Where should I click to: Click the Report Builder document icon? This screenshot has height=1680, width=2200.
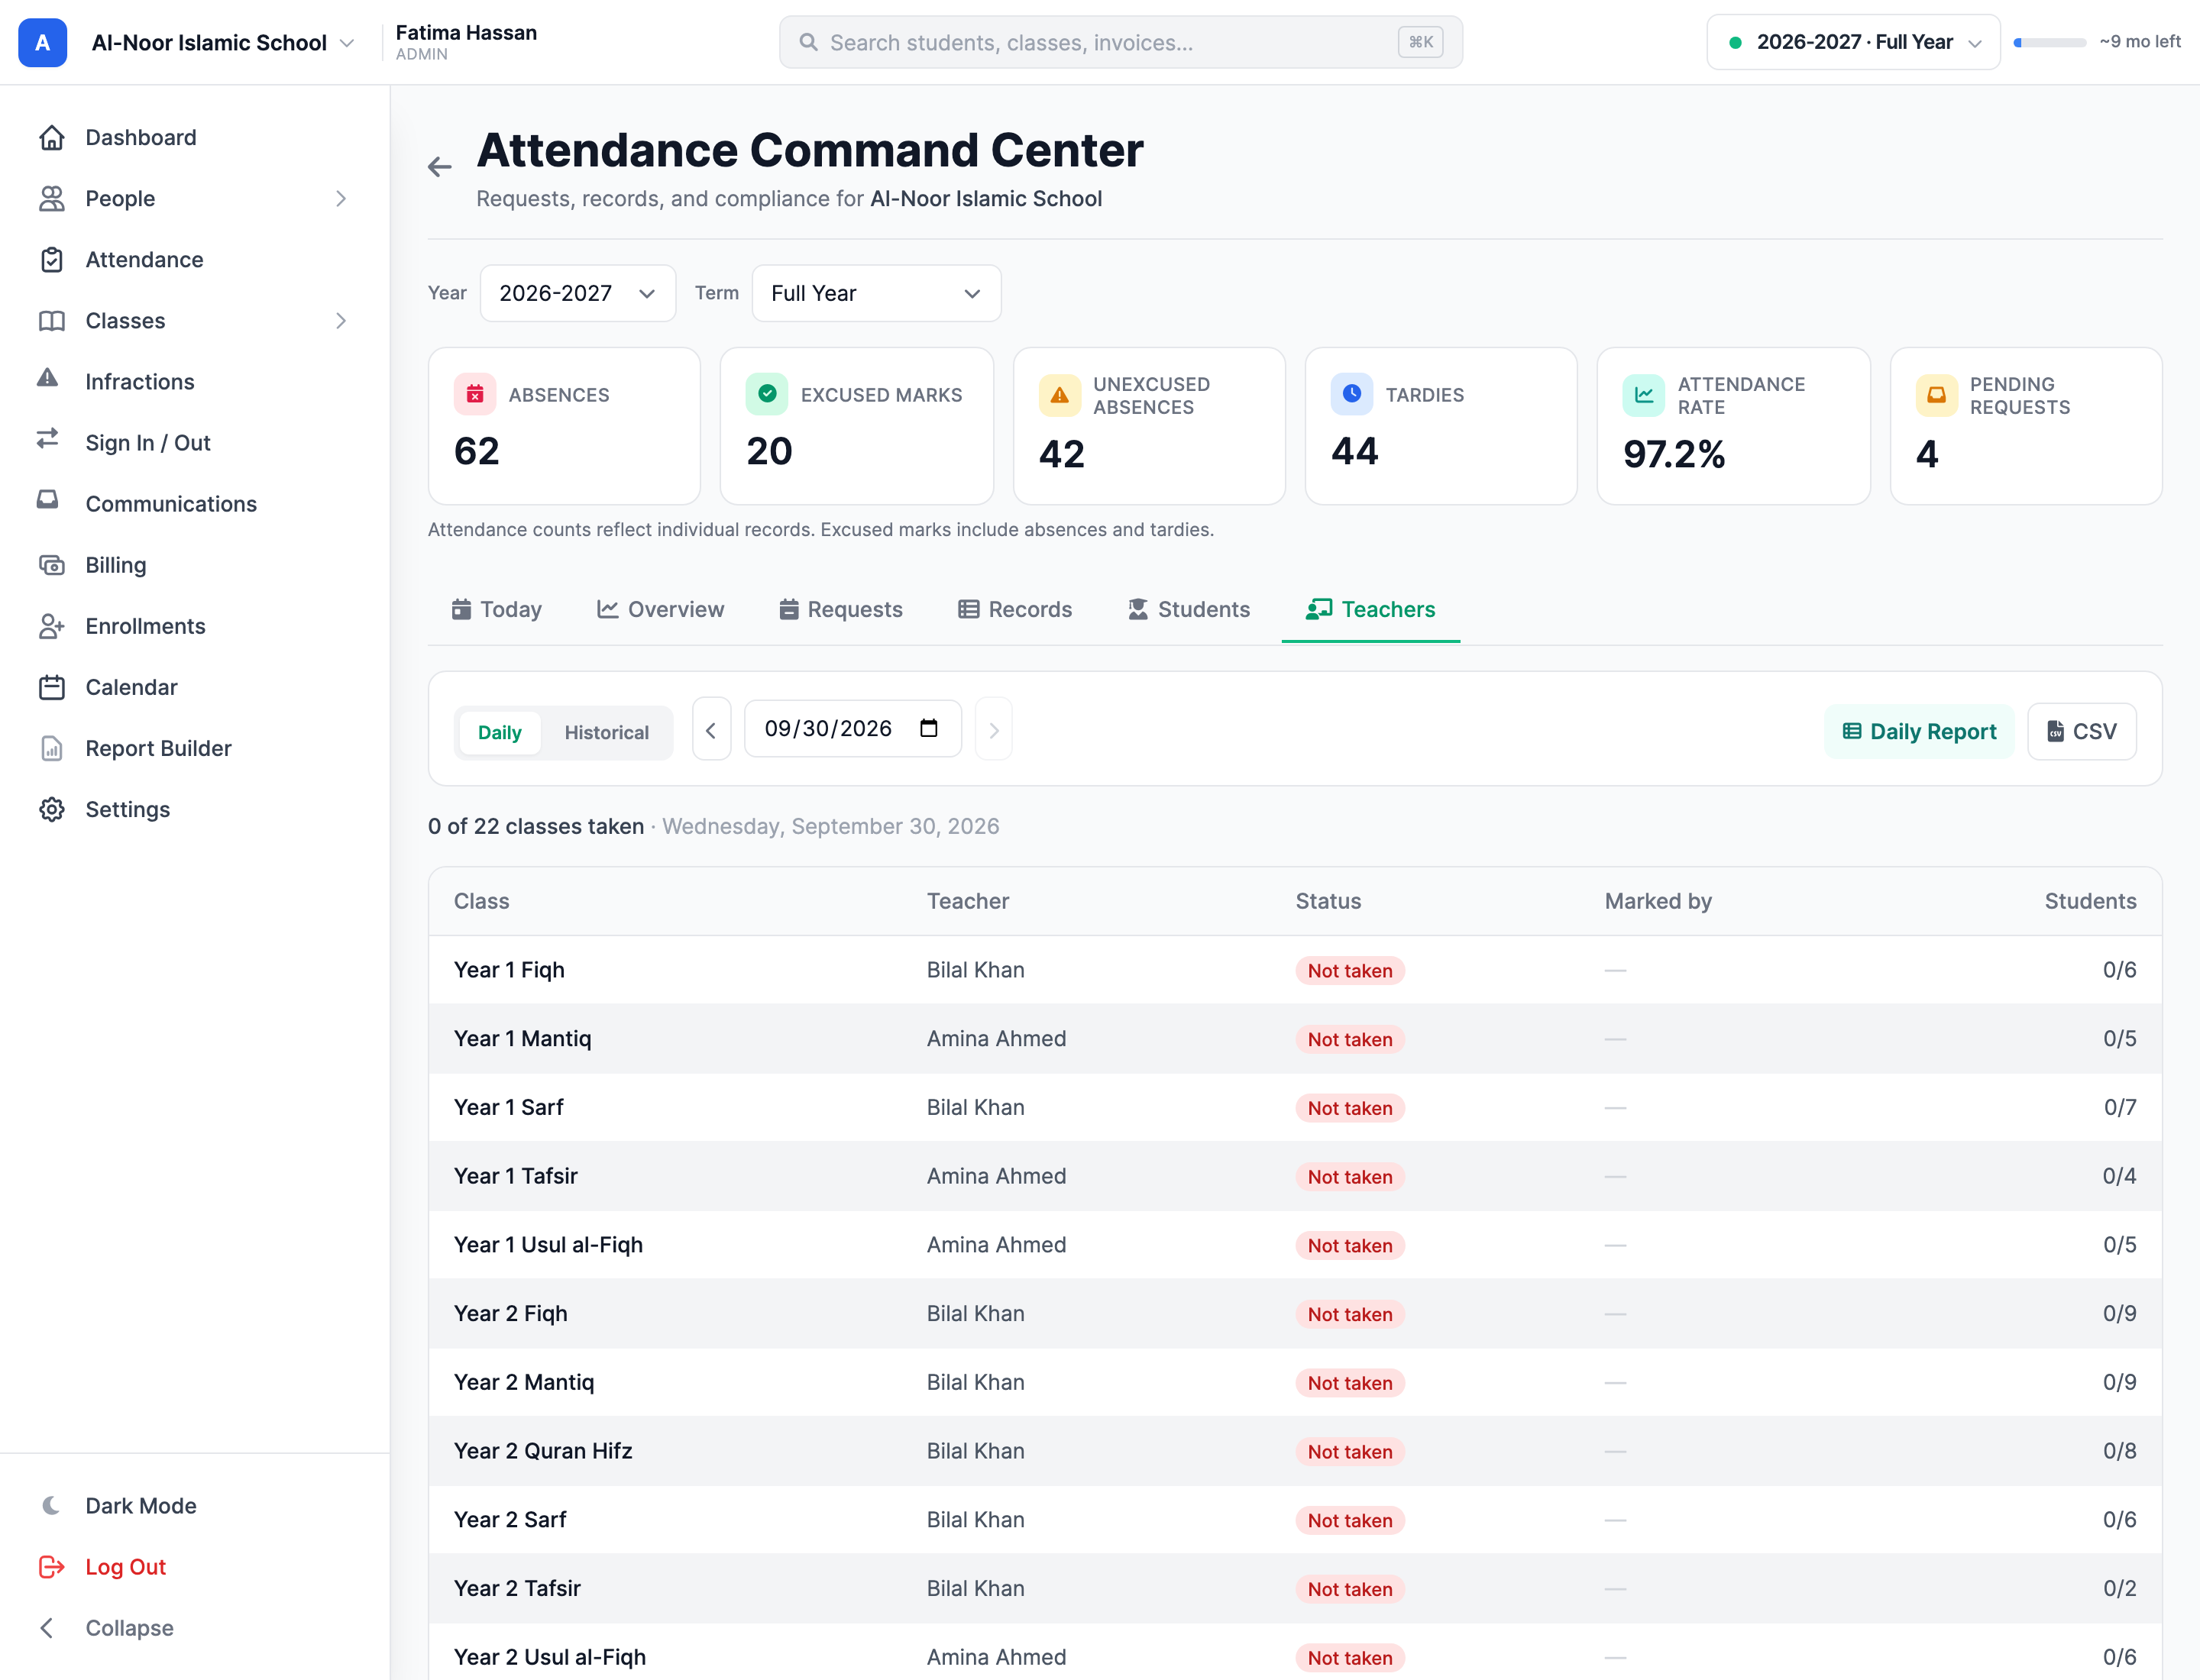(x=52, y=748)
